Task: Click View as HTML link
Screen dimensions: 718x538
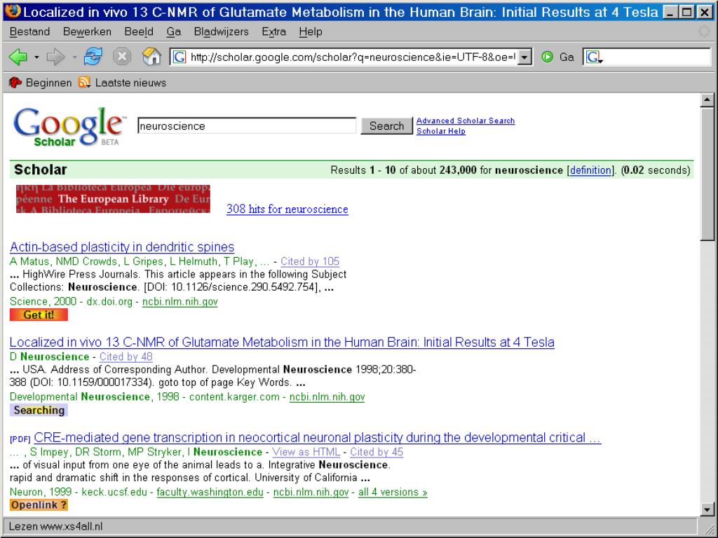Action: 306,452
